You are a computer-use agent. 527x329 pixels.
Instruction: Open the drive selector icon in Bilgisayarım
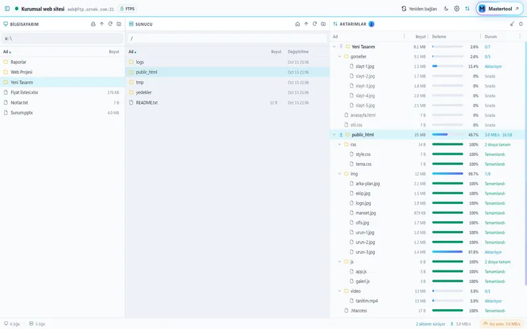93,24
